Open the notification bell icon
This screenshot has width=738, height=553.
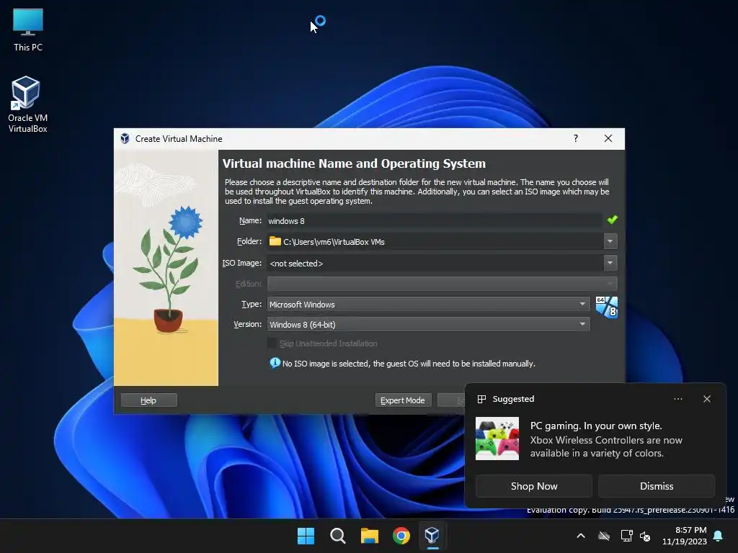[719, 536]
